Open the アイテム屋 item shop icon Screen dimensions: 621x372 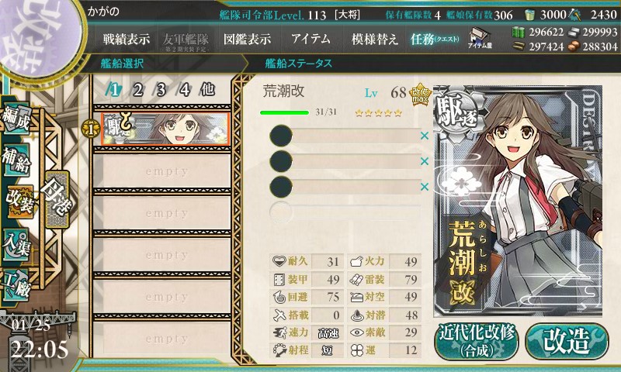pos(480,38)
